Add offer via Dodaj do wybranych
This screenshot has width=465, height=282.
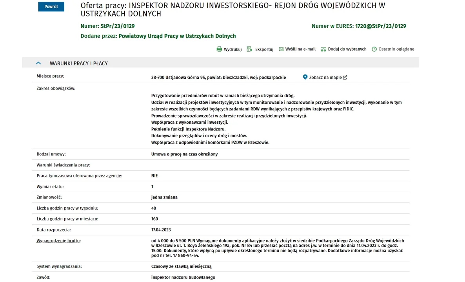[x=347, y=49]
